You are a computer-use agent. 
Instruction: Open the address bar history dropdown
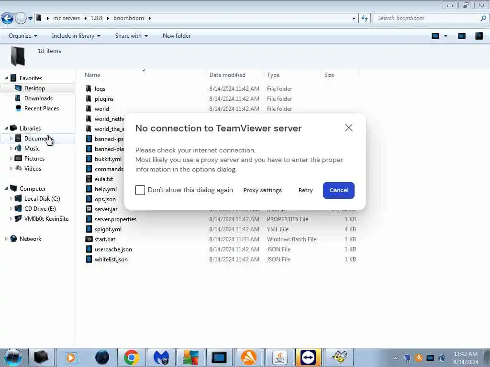click(354, 19)
